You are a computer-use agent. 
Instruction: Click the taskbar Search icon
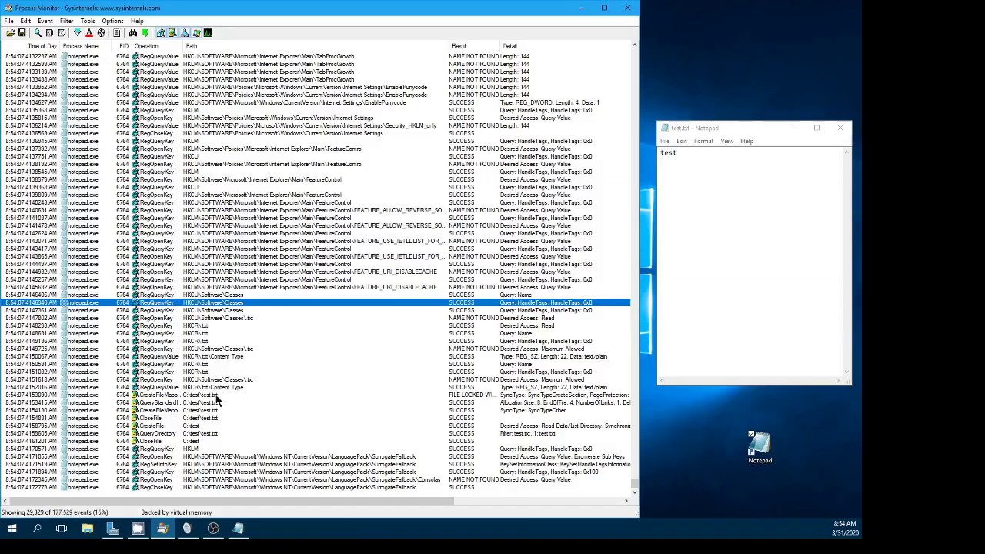pos(37,529)
